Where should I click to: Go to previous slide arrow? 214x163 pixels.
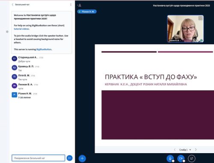[175, 150]
